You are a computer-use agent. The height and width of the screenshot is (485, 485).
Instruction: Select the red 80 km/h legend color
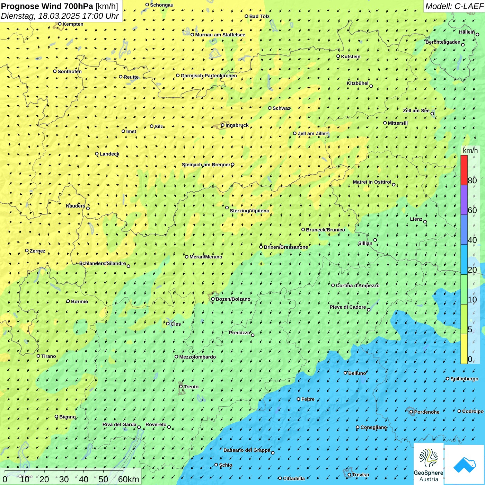coord(464,170)
